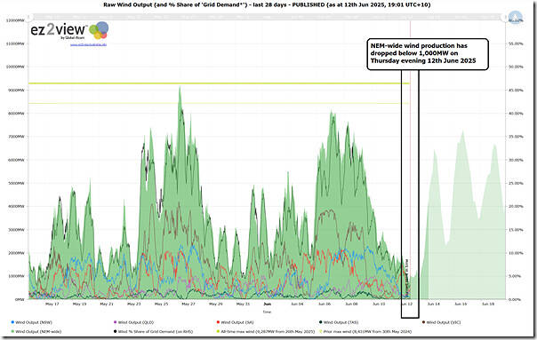Click the '11000MW' left axis label
The width and height of the screenshot is (537, 340).
click(x=15, y=43)
